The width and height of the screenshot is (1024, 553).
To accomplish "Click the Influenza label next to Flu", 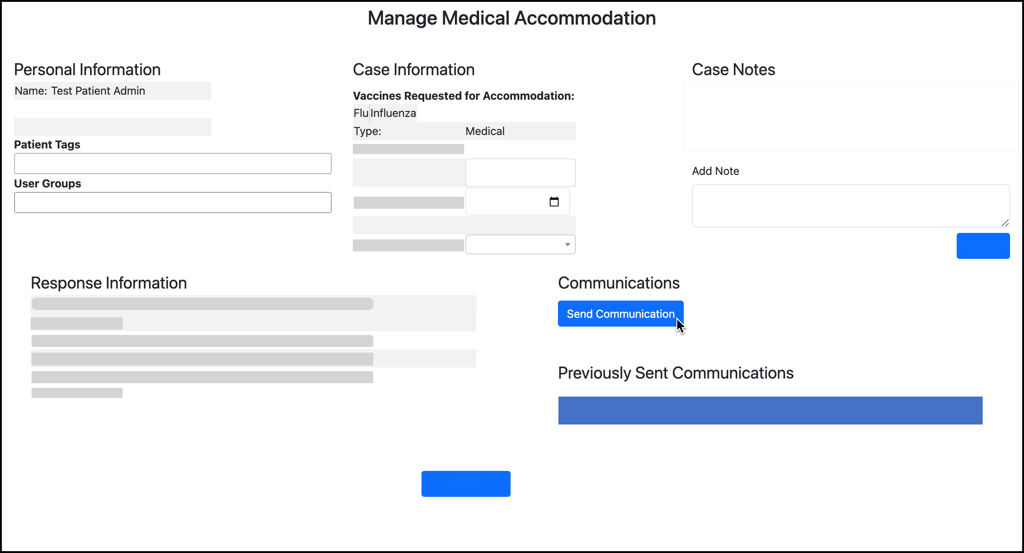I will 393,113.
